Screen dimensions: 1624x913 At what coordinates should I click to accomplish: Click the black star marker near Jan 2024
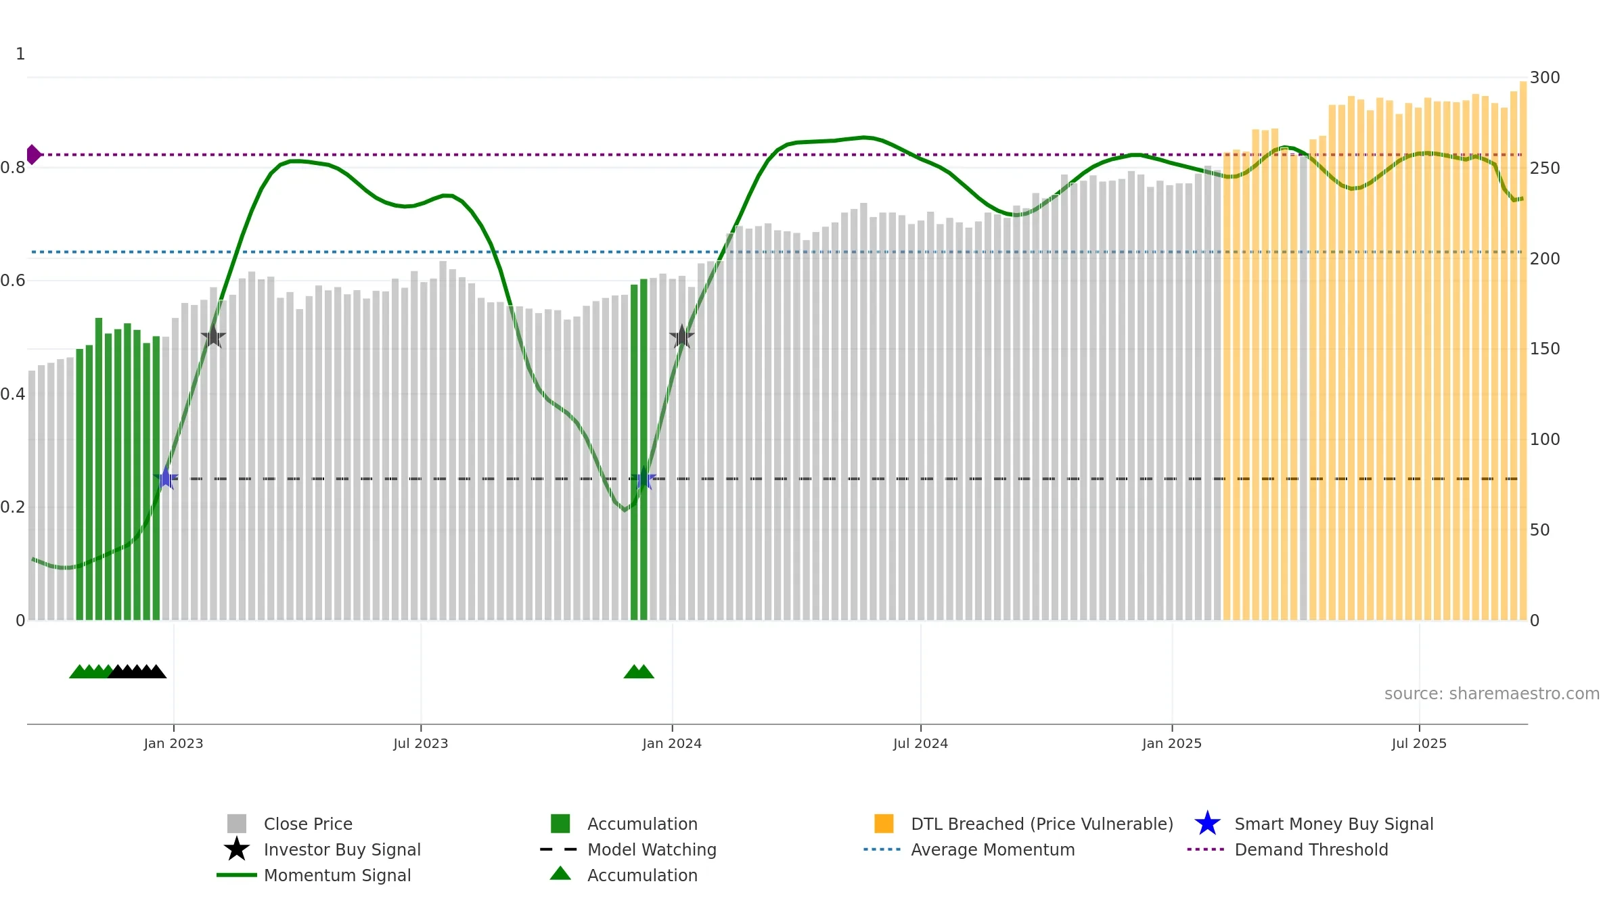pyautogui.click(x=681, y=336)
